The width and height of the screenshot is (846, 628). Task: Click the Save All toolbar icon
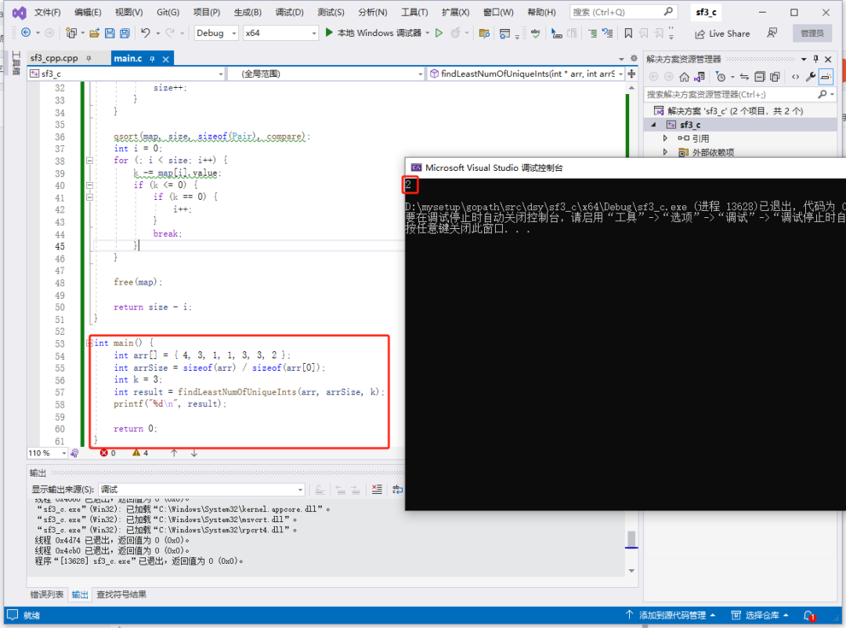125,33
